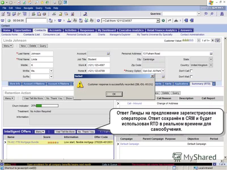Click the pencil notepad icon in Siebel toolbar
Viewport: 227px width, 170px height.
[x=3, y=14]
